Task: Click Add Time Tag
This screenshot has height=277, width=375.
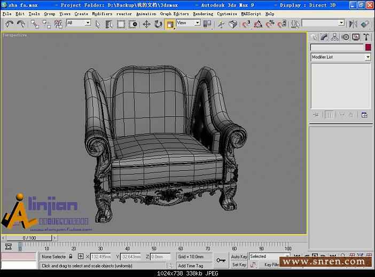Action: point(191,266)
